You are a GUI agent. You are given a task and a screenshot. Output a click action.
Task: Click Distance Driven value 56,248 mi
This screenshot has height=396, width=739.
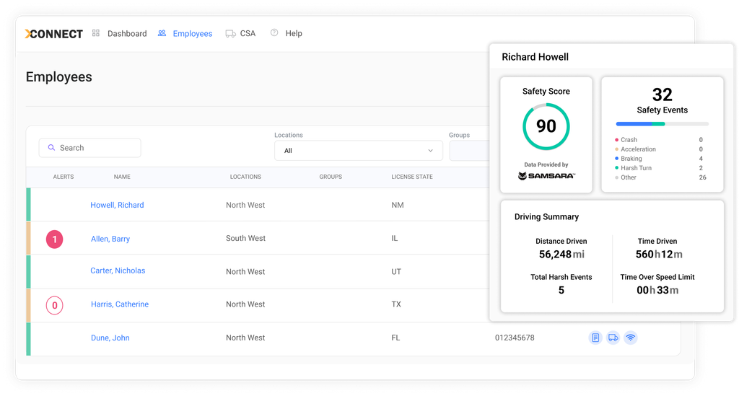click(x=561, y=255)
